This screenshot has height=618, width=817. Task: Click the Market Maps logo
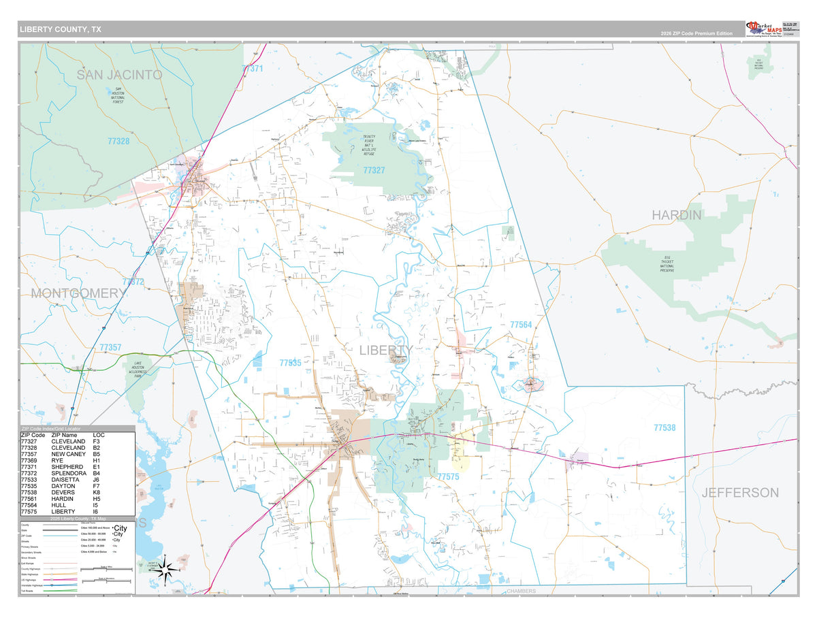click(x=763, y=29)
